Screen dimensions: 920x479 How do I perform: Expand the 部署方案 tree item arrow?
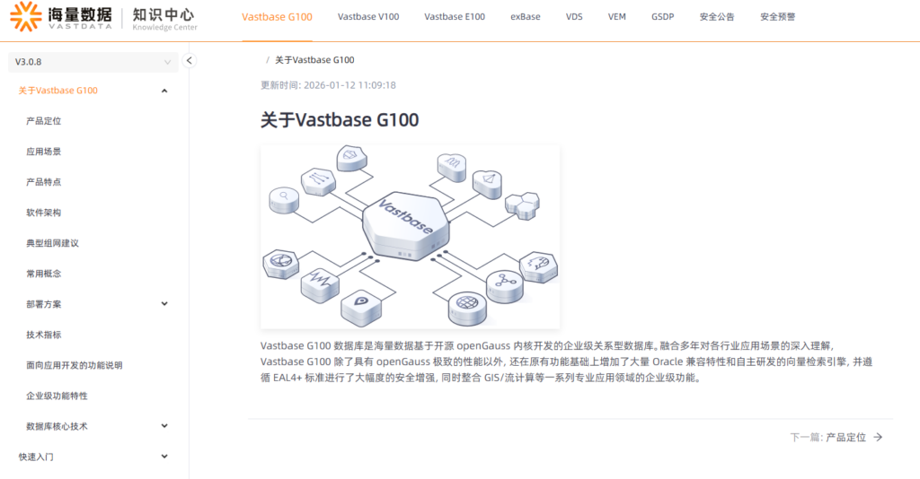[164, 304]
